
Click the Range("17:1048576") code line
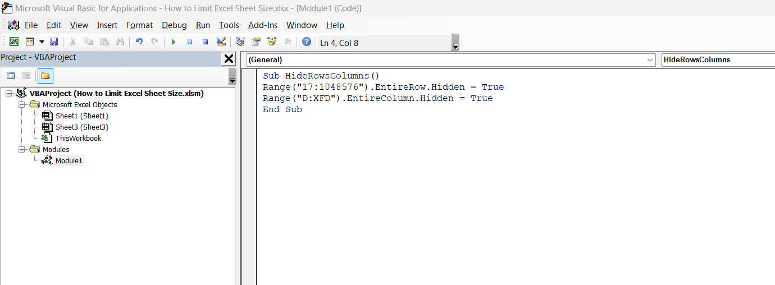coord(384,87)
